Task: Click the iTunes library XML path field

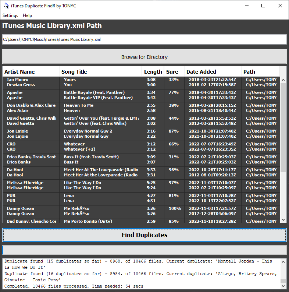Action: coord(144,39)
